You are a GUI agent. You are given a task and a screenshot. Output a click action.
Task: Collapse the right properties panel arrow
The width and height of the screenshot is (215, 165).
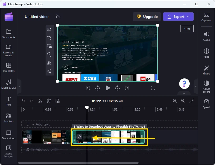click(196, 87)
